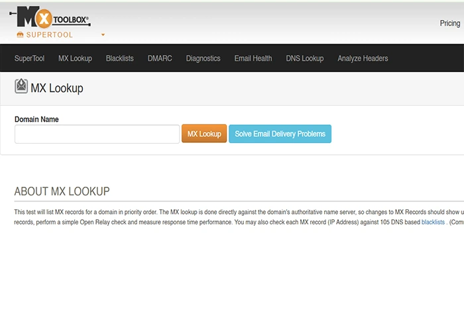
Task: Click the SUPERTOOL label text
Action: point(50,34)
